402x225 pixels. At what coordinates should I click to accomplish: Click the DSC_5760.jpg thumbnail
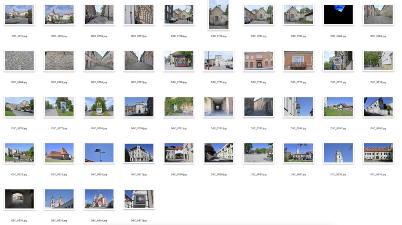point(258,15)
